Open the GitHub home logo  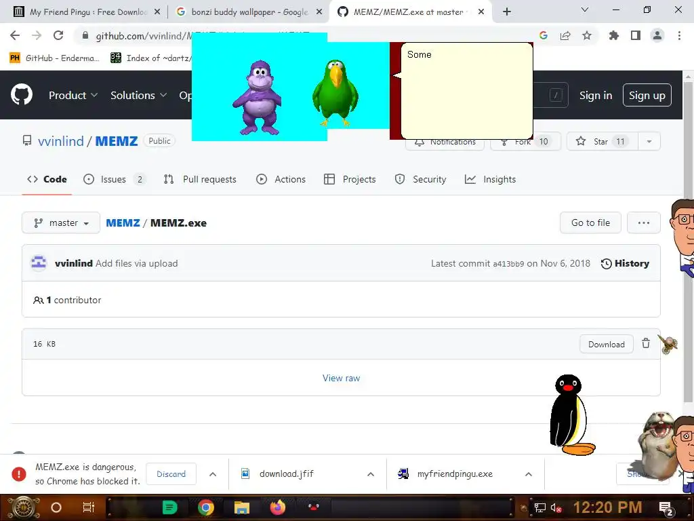(x=22, y=94)
